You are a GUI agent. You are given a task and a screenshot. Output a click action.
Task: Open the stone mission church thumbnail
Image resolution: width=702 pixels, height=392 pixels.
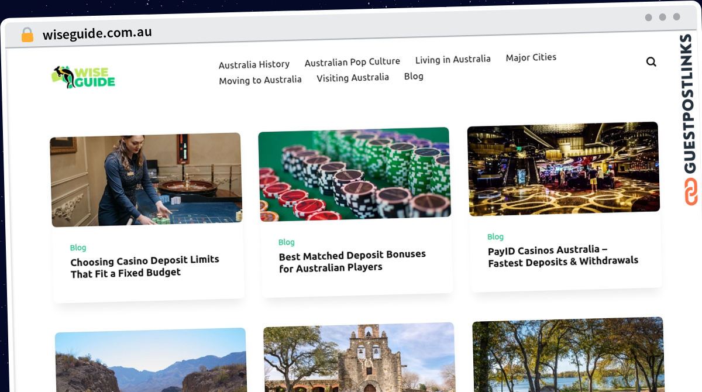point(360,357)
